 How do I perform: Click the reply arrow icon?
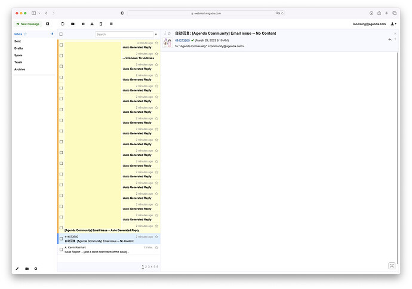(390, 39)
